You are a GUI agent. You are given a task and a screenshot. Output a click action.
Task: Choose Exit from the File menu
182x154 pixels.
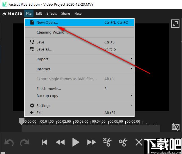pyautogui.click(x=79, y=113)
